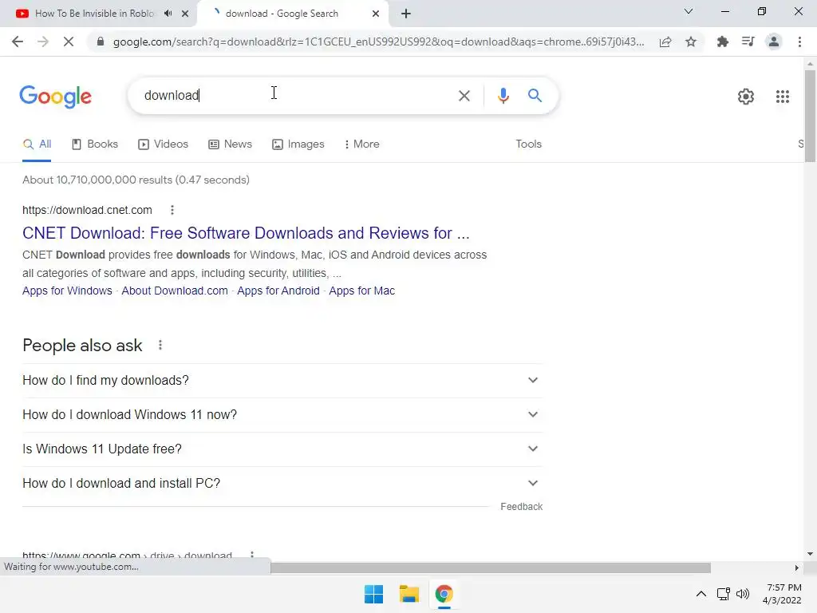The width and height of the screenshot is (817, 613).
Task: Click the horizontal scrollbar thumb
Action: pyautogui.click(x=491, y=568)
